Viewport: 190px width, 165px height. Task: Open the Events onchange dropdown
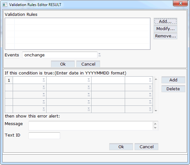[x=99, y=55]
